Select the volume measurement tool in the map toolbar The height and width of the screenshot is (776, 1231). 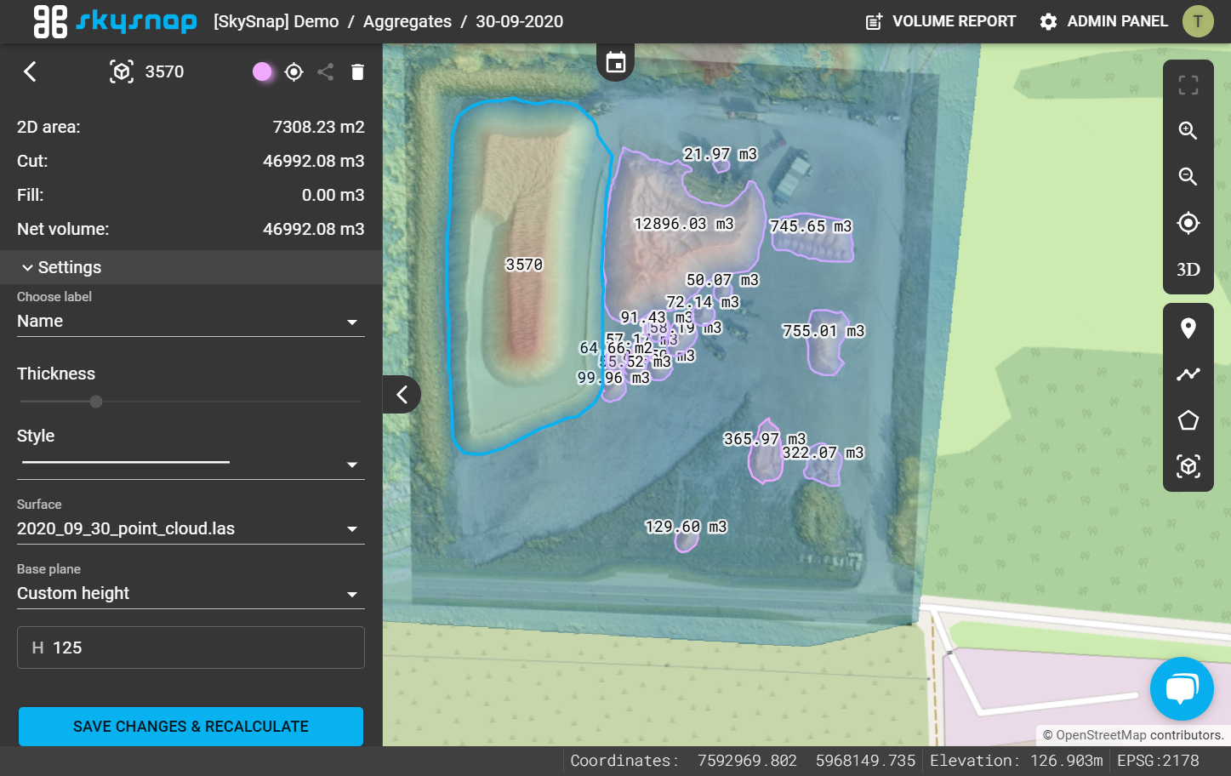(1188, 466)
